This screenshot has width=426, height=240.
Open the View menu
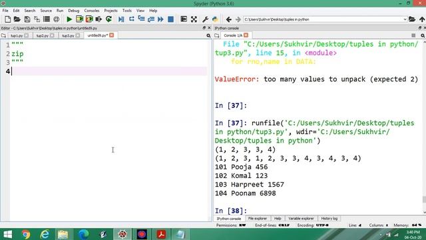(140, 11)
